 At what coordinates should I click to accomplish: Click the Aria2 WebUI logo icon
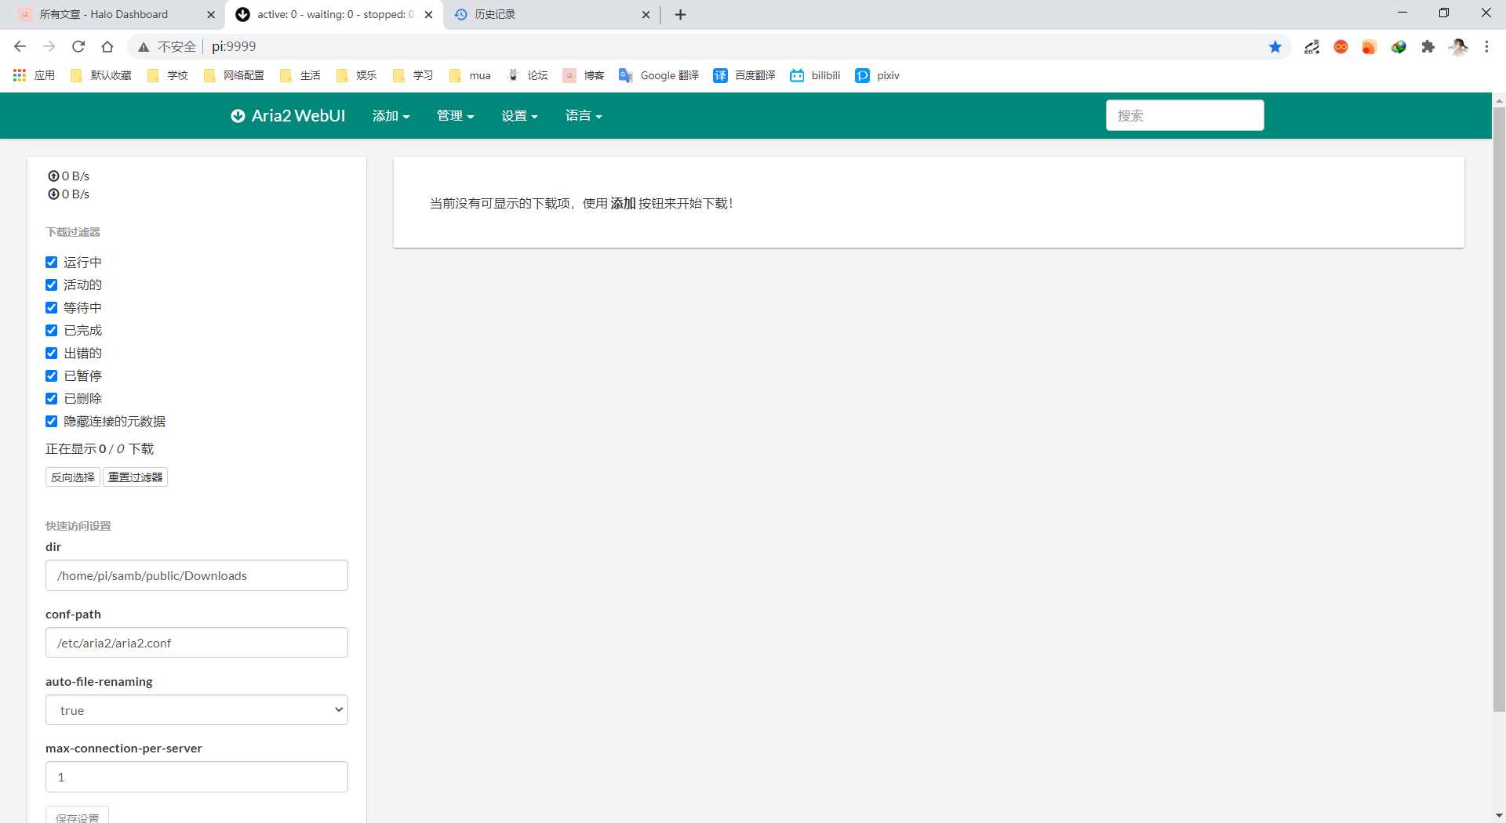click(238, 116)
